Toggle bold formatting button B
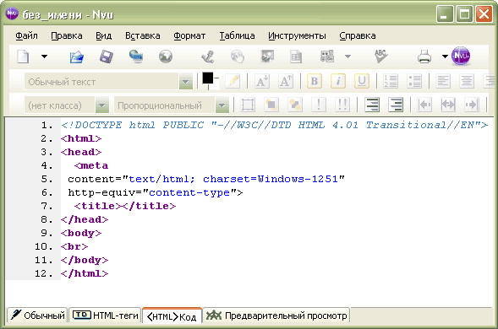The width and height of the screenshot is (498, 329). [315, 81]
